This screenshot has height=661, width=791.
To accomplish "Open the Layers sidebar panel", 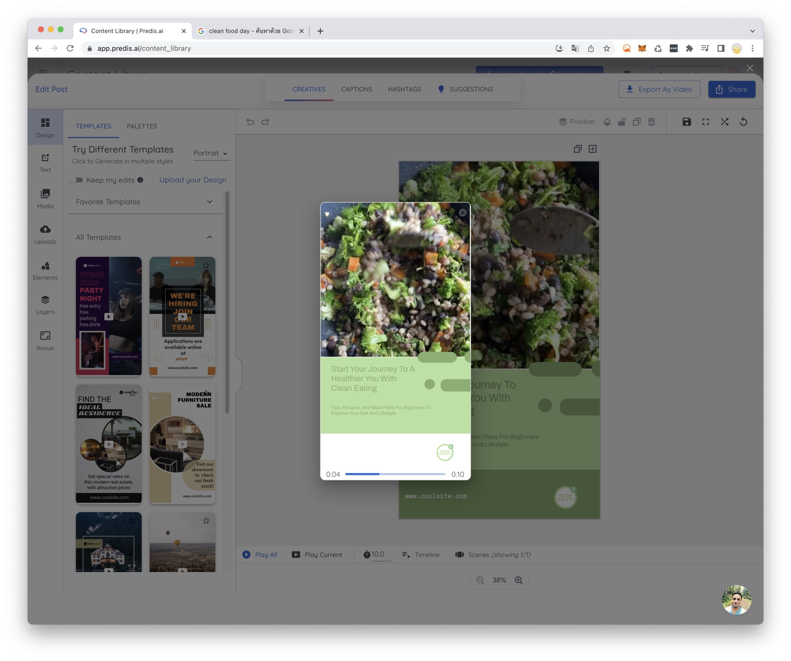I will [x=45, y=305].
